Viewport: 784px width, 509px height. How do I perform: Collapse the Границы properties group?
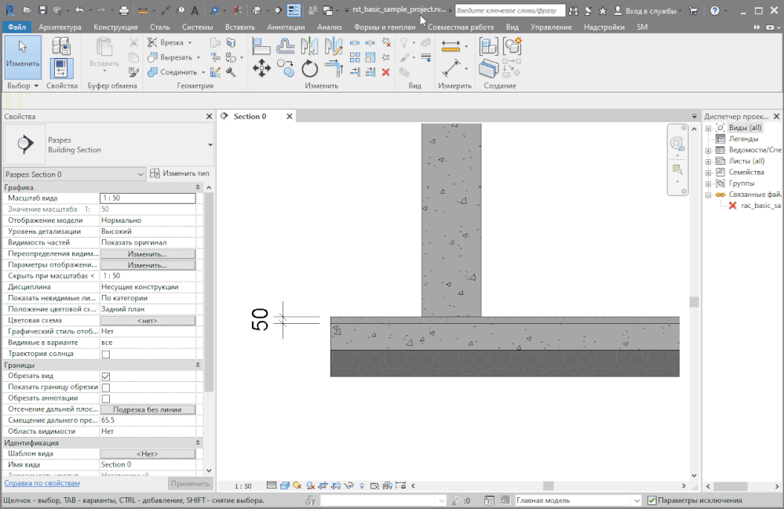198,365
